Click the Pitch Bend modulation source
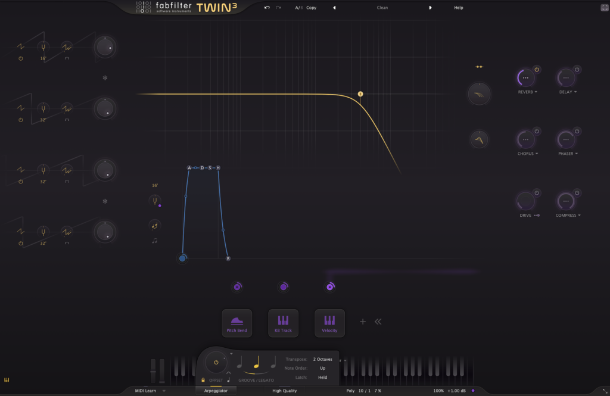Image resolution: width=610 pixels, height=396 pixels. (237, 323)
